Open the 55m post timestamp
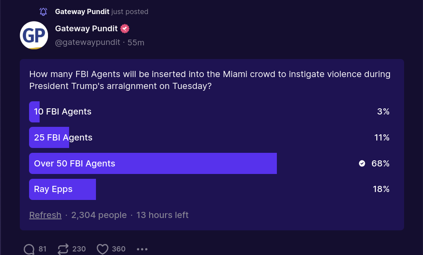 (x=136, y=42)
